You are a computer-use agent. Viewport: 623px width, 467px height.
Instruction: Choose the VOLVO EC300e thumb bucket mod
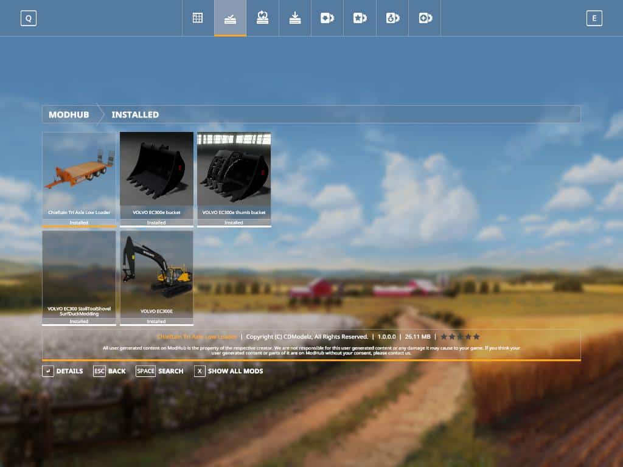234,179
